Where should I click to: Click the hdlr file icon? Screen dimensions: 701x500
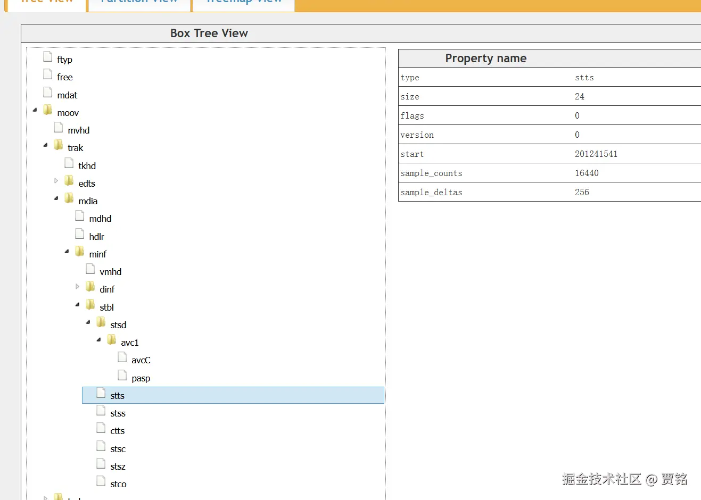[80, 234]
